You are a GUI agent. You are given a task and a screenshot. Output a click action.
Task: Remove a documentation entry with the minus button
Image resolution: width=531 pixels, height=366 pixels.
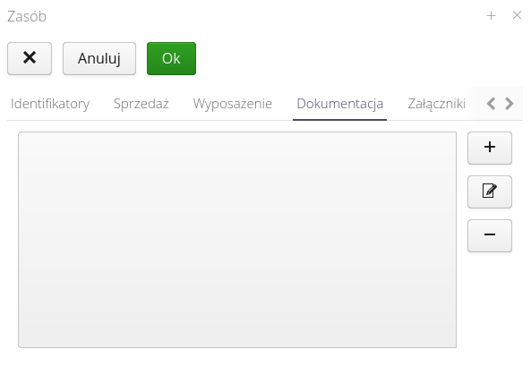point(489,235)
